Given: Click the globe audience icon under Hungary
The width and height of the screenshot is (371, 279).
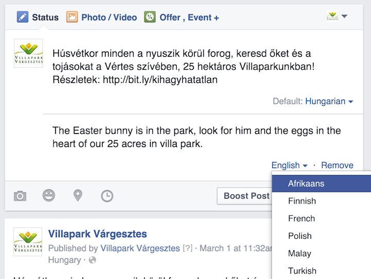Looking at the screenshot, I should [92, 260].
